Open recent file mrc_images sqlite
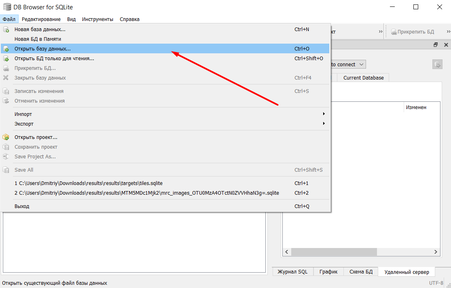Image resolution: width=451 pixels, height=288 pixels. coord(165,193)
